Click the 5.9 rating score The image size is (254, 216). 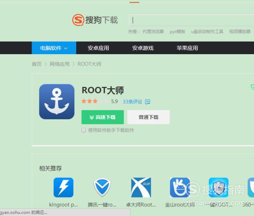pos(114,101)
